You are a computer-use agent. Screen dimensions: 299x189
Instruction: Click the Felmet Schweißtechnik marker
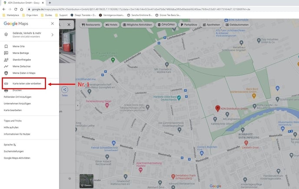point(114,143)
